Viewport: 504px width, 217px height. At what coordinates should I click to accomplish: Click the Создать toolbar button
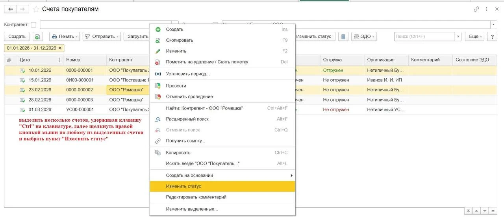coord(17,37)
